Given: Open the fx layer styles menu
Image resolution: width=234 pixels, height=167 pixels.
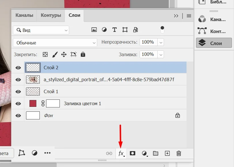Looking at the screenshot, I should tap(121, 153).
